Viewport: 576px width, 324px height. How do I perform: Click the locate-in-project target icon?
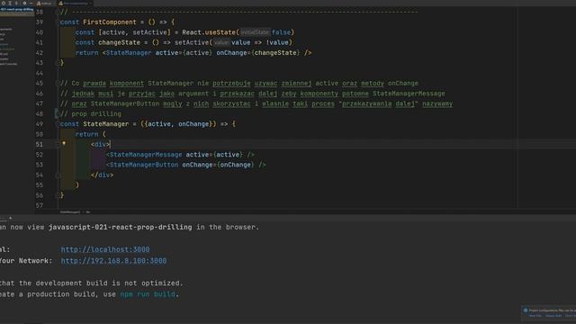coord(4,3)
